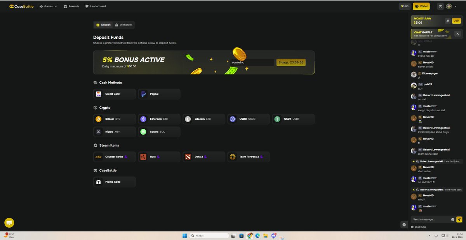Select Dota 2 items deposit
The height and width of the screenshot is (240, 466).
click(204, 157)
